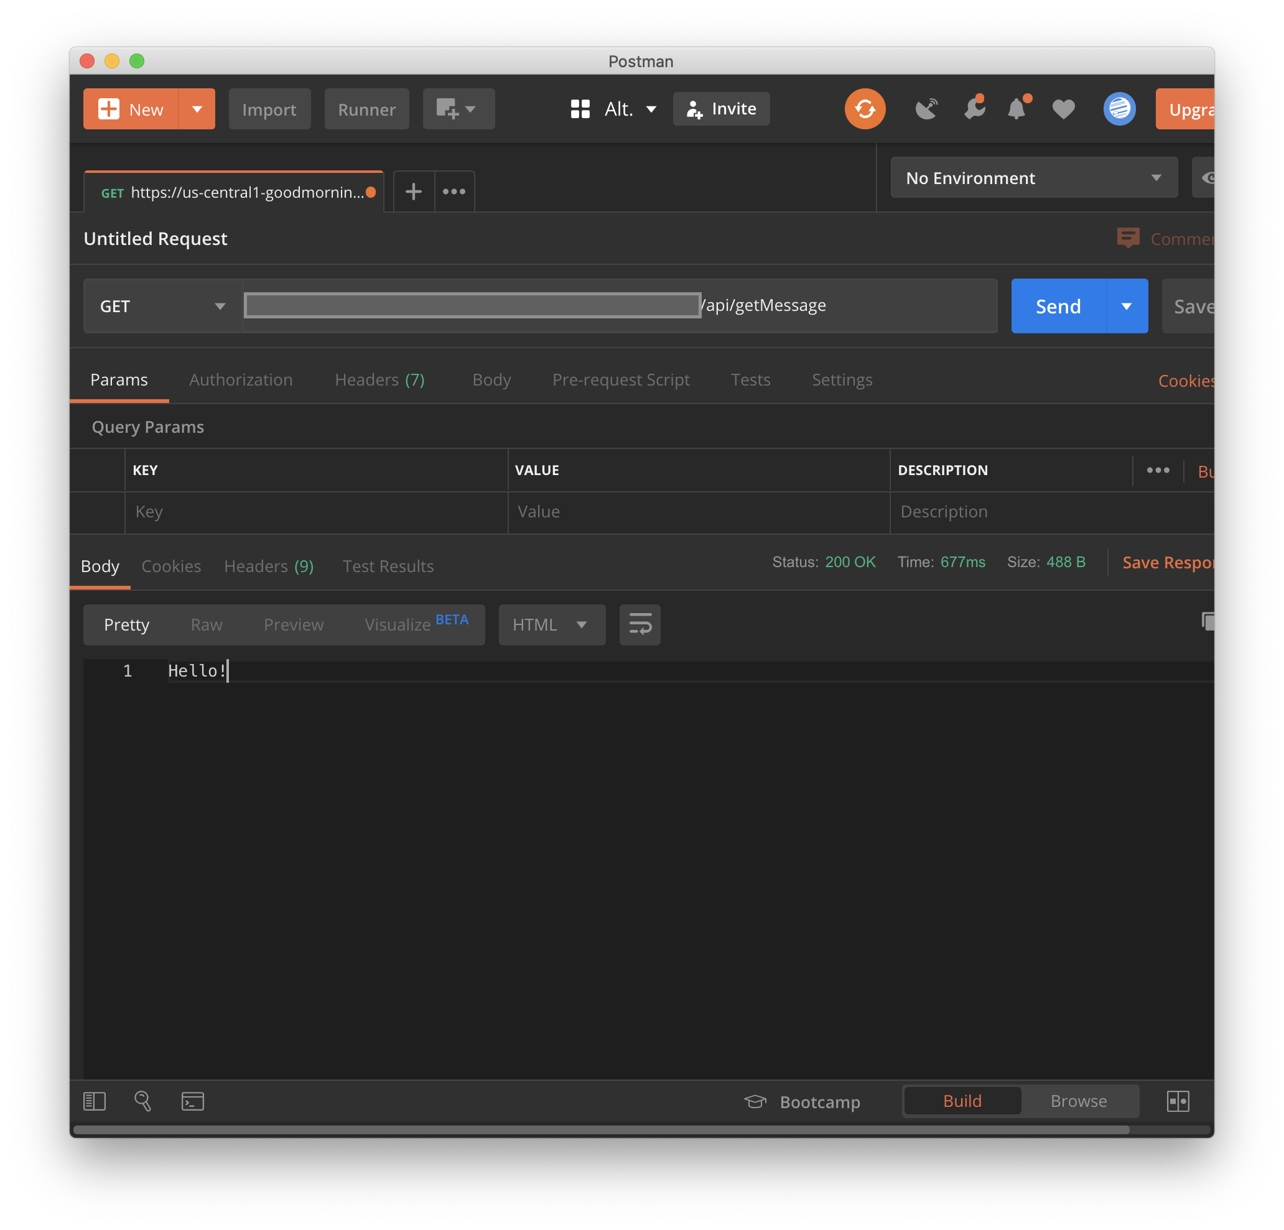This screenshot has height=1230, width=1284.
Task: Click the heart icon in header
Action: coord(1063,109)
